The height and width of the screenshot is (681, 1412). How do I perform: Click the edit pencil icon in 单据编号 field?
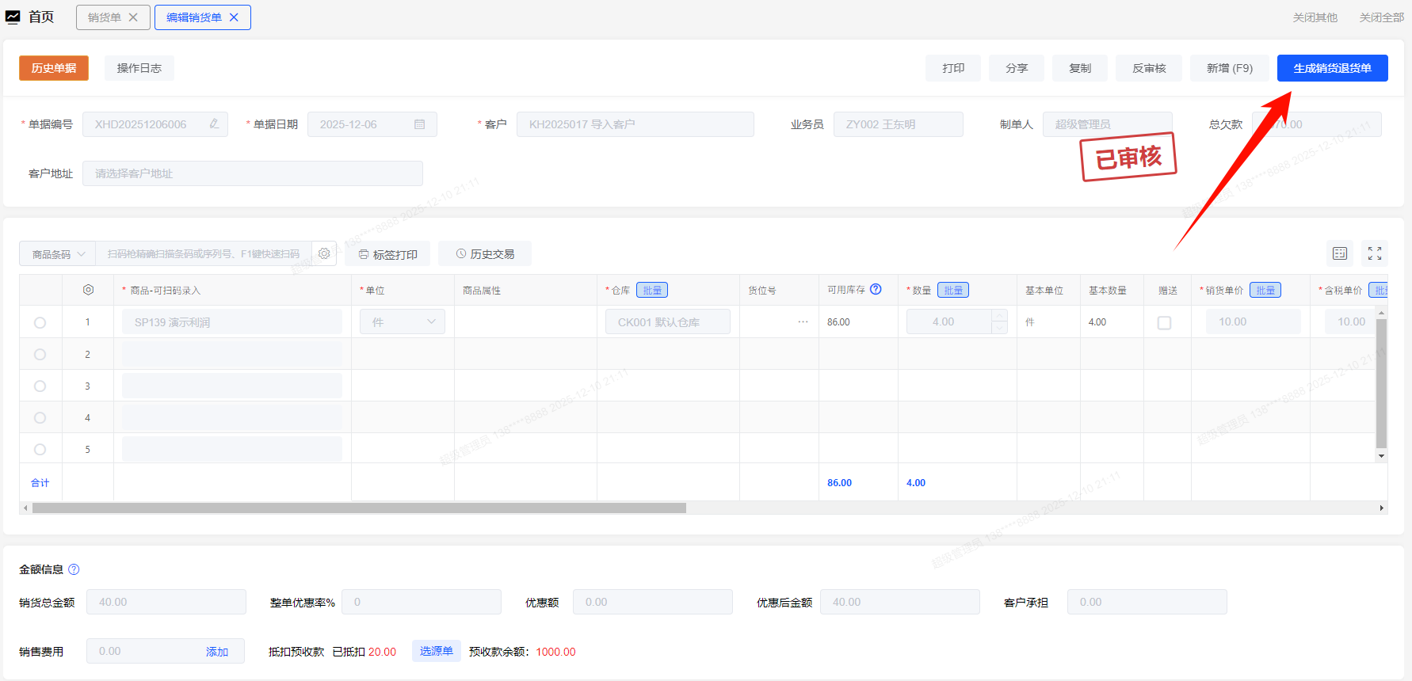[x=214, y=124]
